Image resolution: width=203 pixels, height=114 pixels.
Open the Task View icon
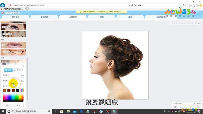pyautogui.click(x=55, y=111)
